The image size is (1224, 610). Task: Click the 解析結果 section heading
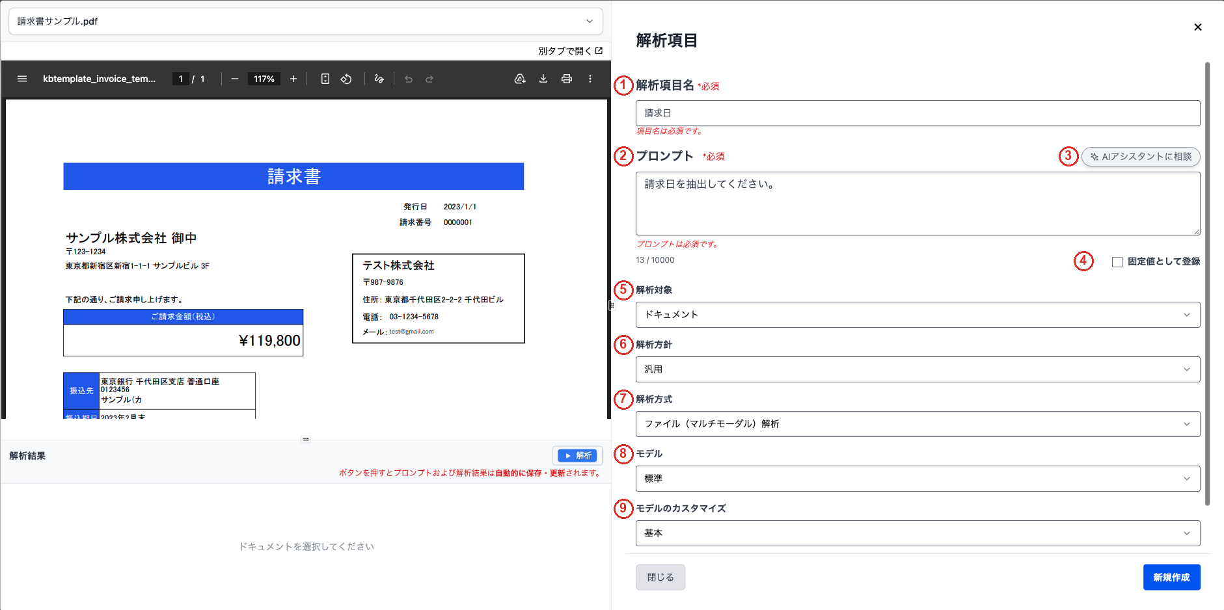click(27, 456)
